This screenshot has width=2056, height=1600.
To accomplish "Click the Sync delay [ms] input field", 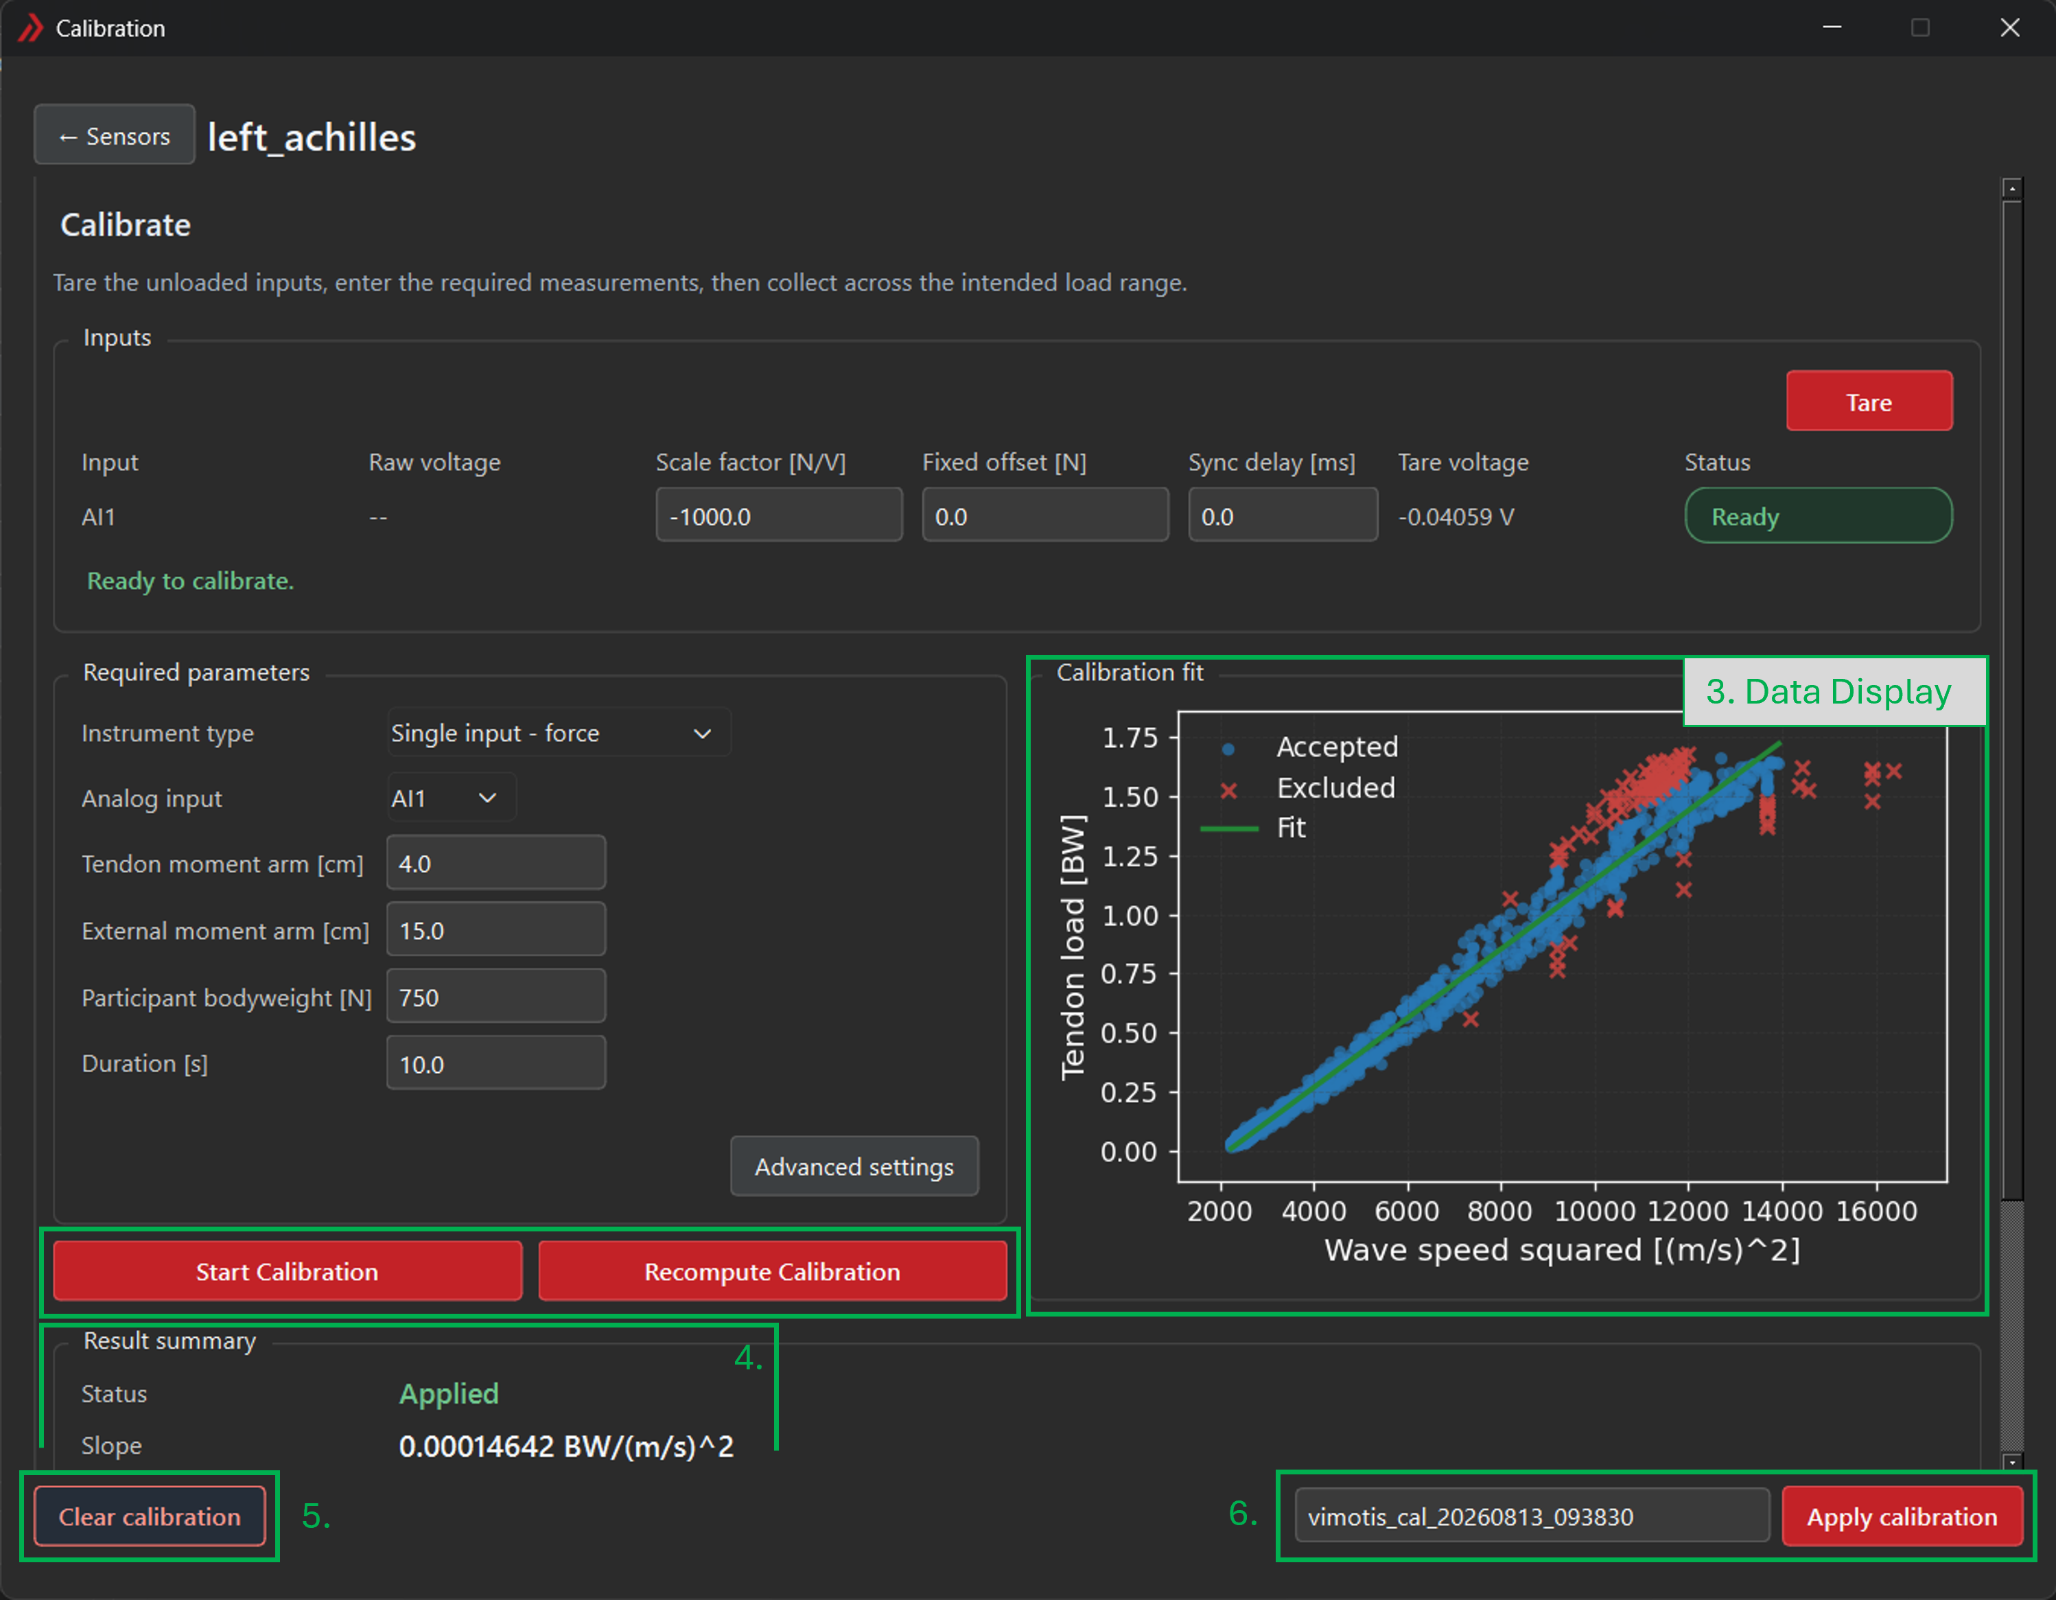I will [x=1282, y=516].
